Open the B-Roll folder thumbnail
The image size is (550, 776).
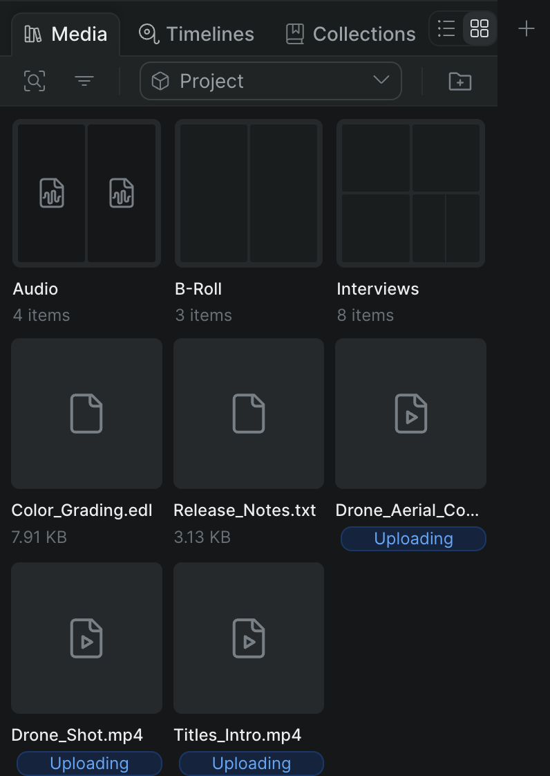pos(249,193)
